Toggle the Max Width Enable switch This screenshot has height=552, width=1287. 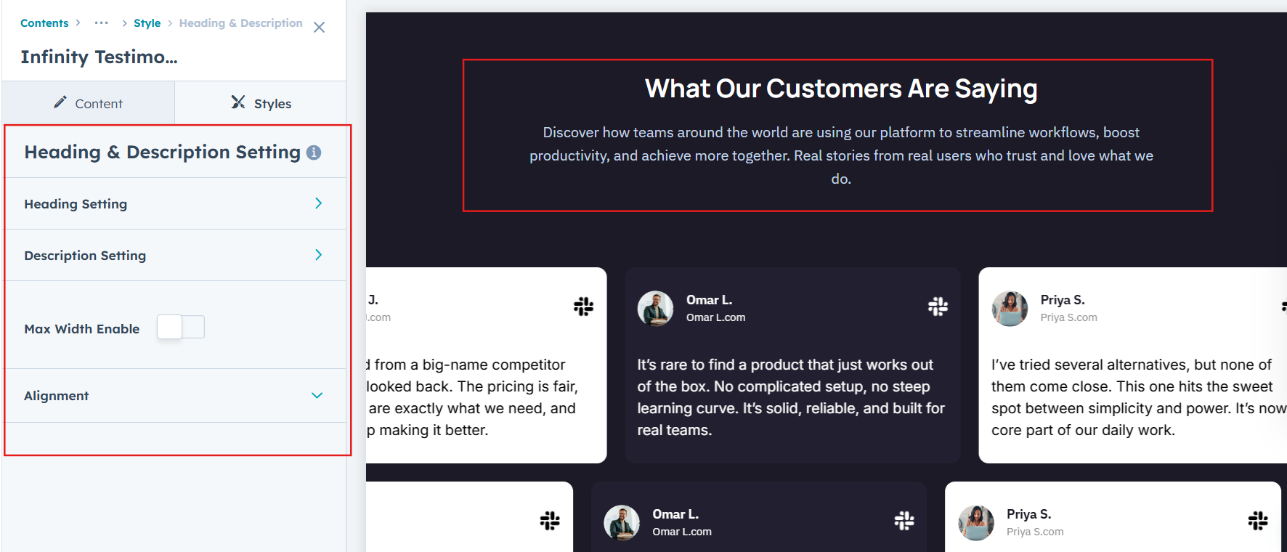181,328
